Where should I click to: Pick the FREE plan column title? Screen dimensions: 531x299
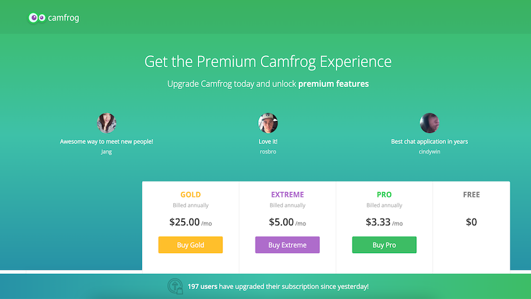(471, 195)
